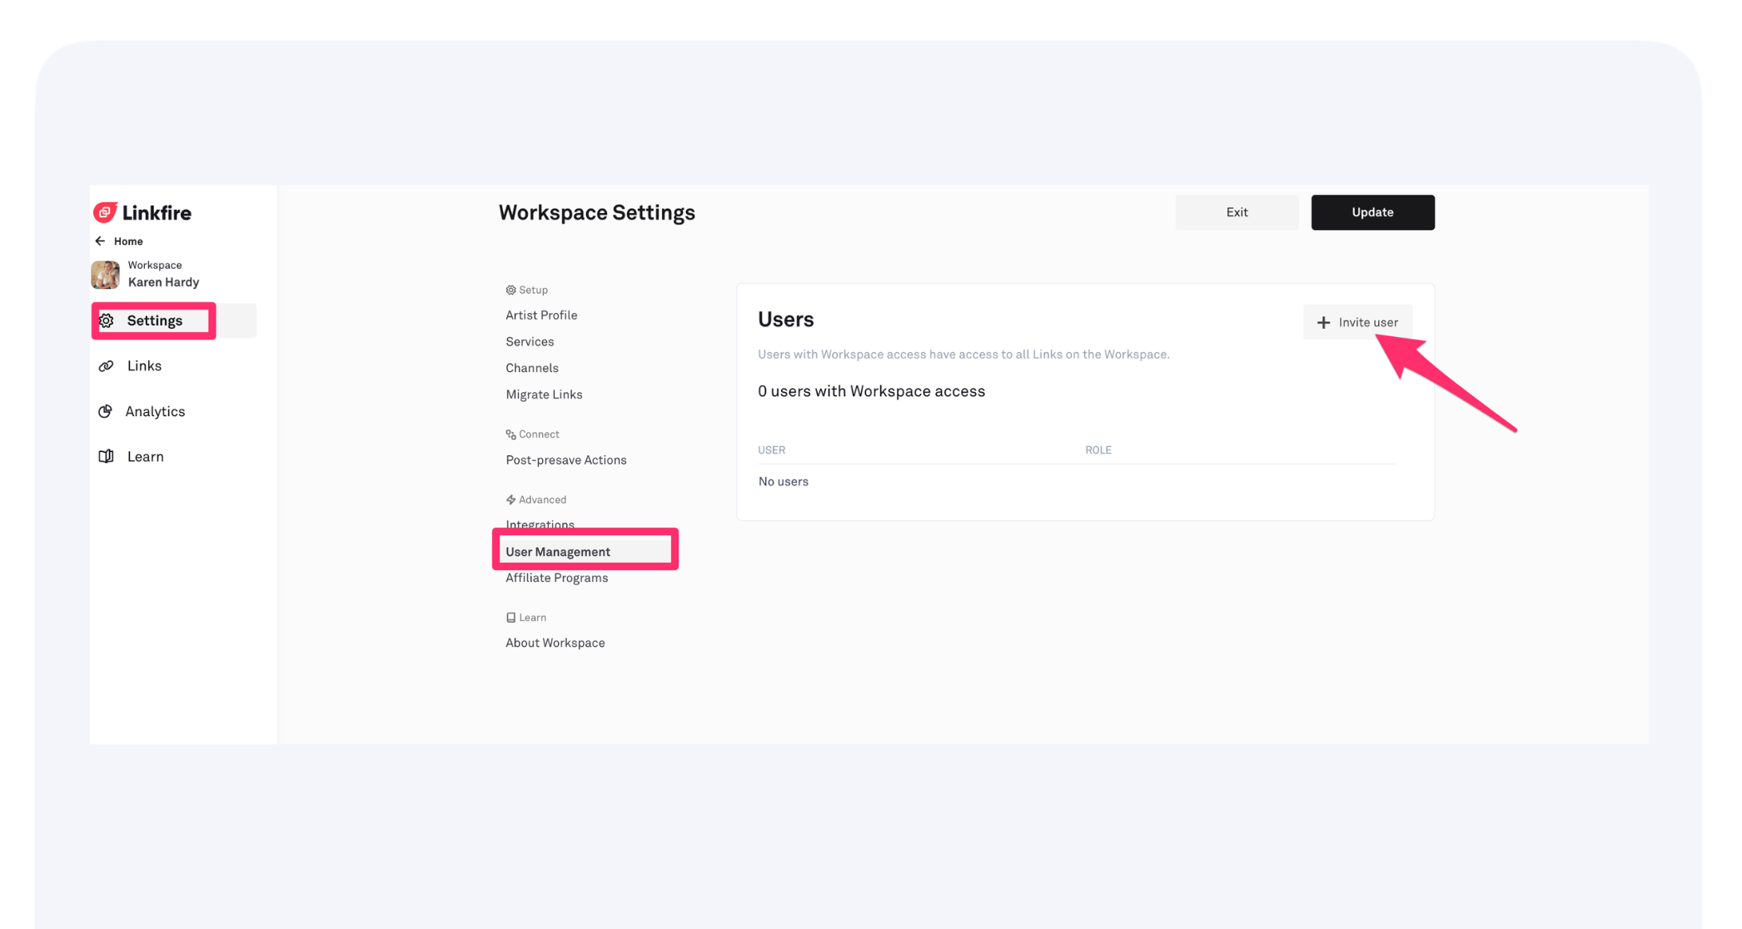Click the Learn book icon in sidebar
Image resolution: width=1742 pixels, height=929 pixels.
[107, 456]
